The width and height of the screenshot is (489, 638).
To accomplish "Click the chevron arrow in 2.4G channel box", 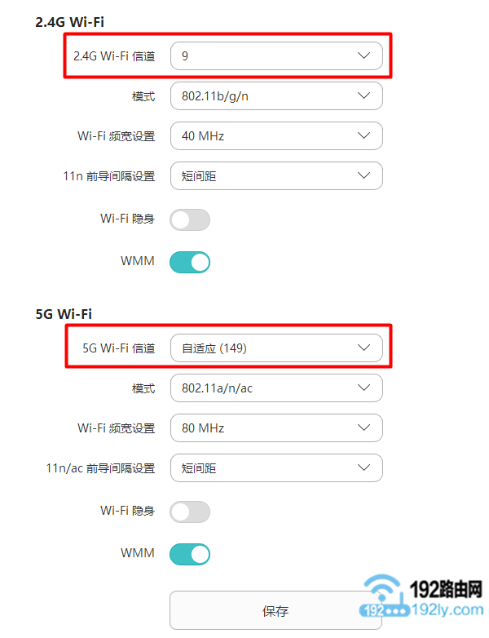I will (364, 56).
